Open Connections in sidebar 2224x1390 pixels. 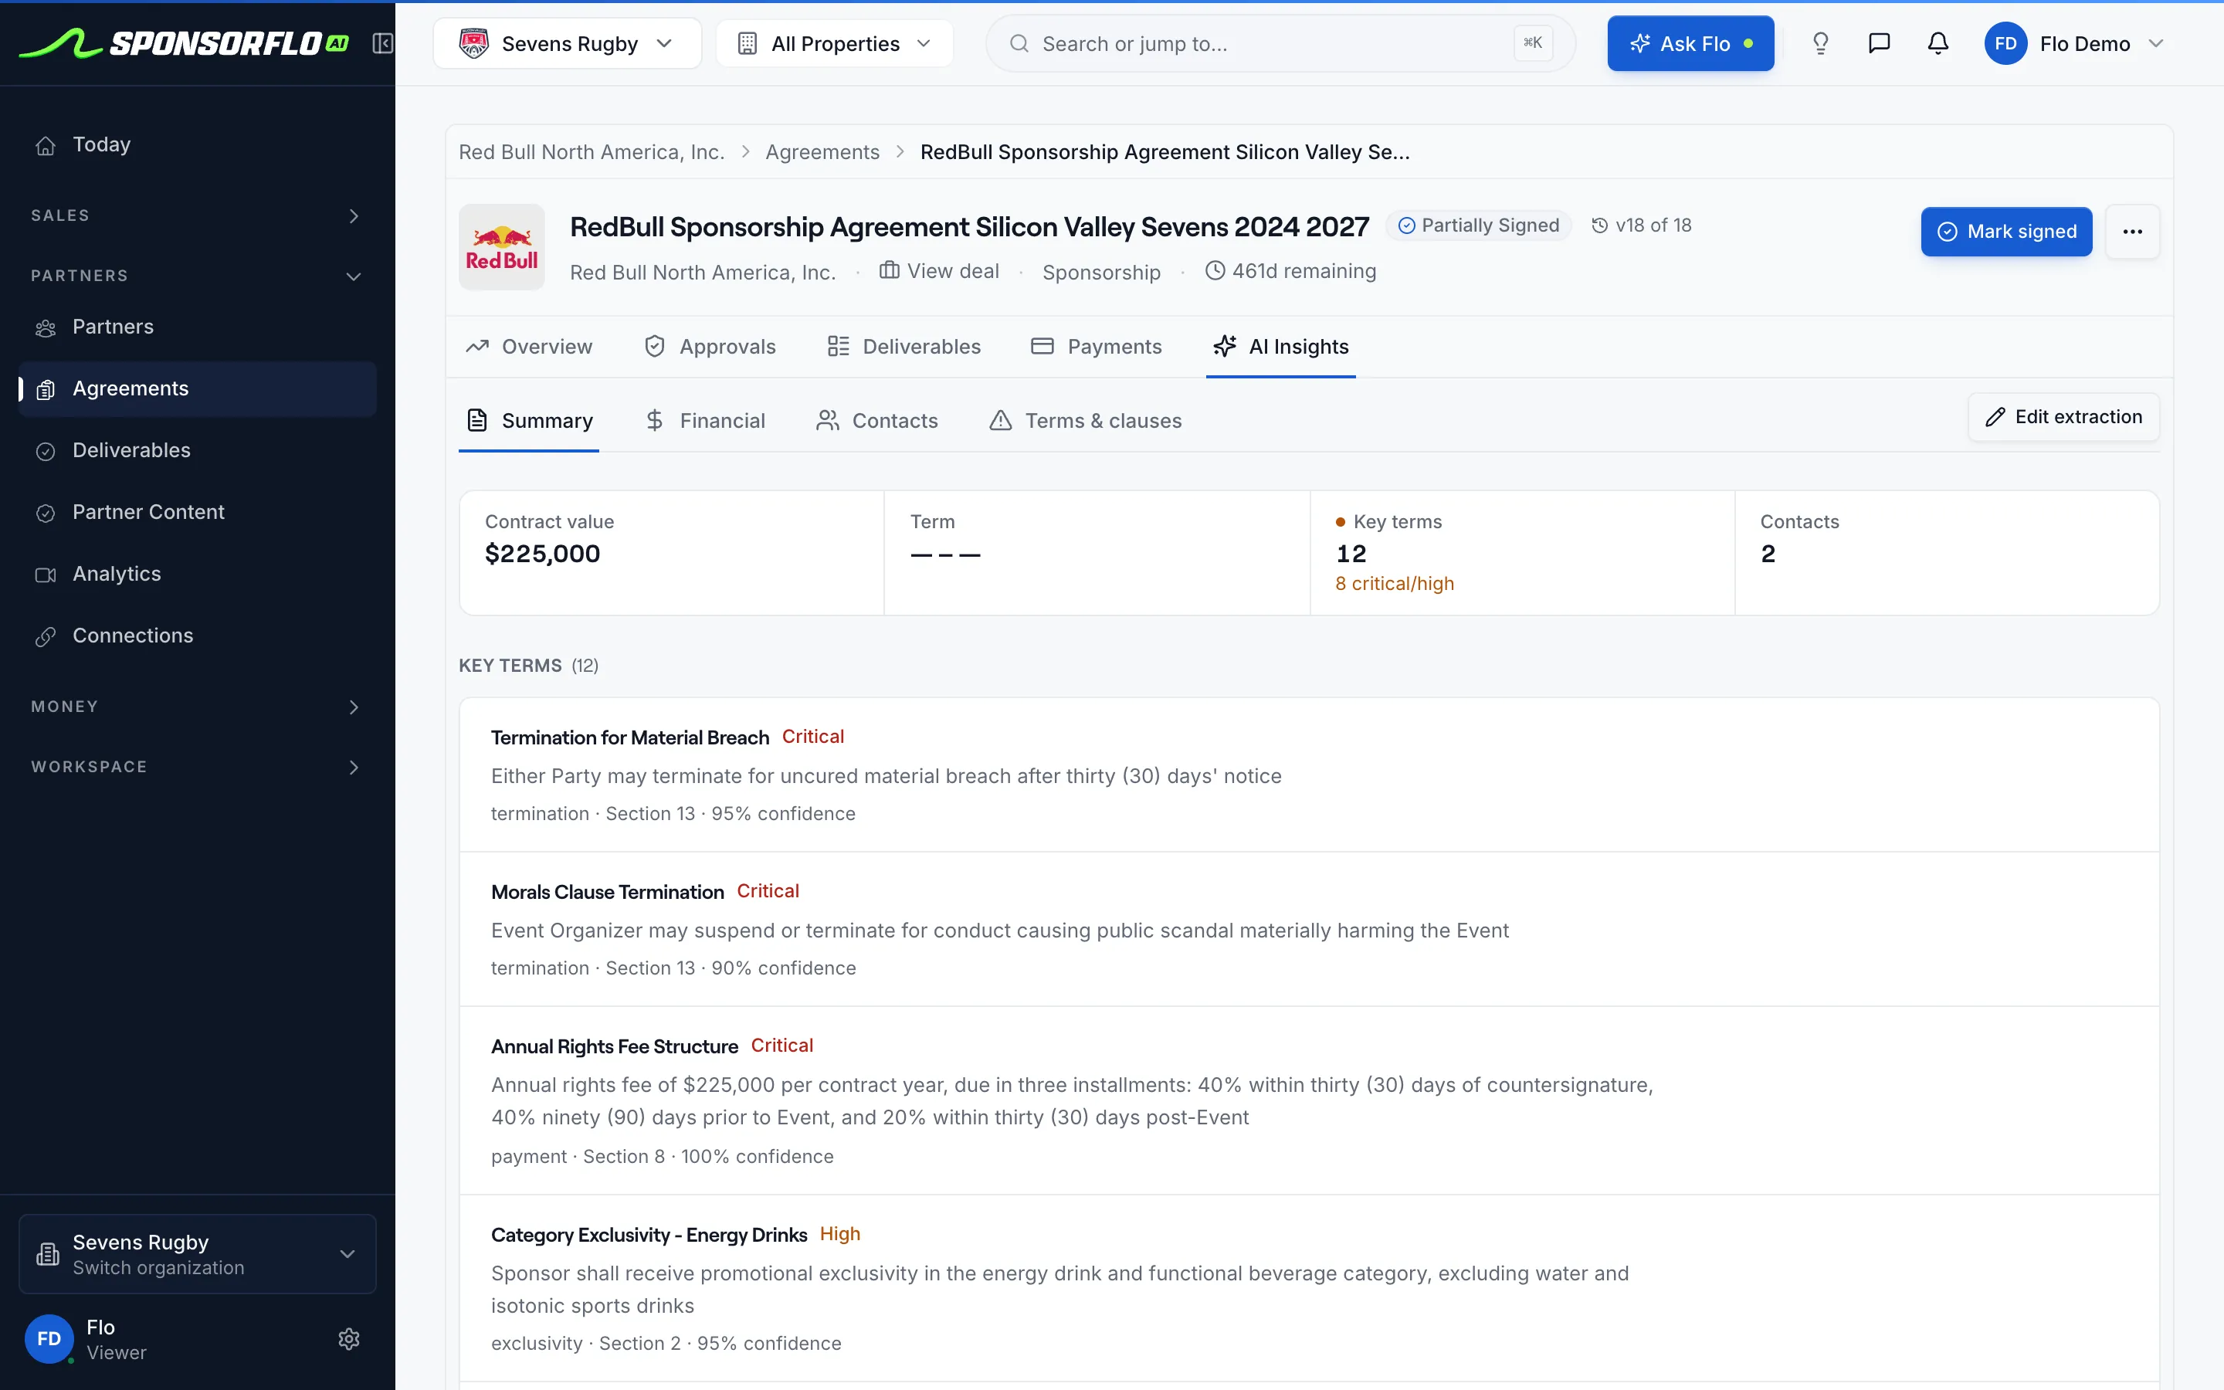pyautogui.click(x=198, y=636)
